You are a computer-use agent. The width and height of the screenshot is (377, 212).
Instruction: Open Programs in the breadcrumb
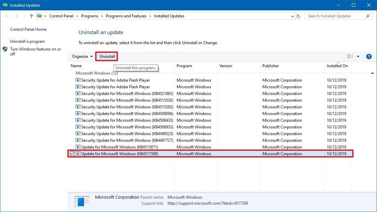pos(89,16)
